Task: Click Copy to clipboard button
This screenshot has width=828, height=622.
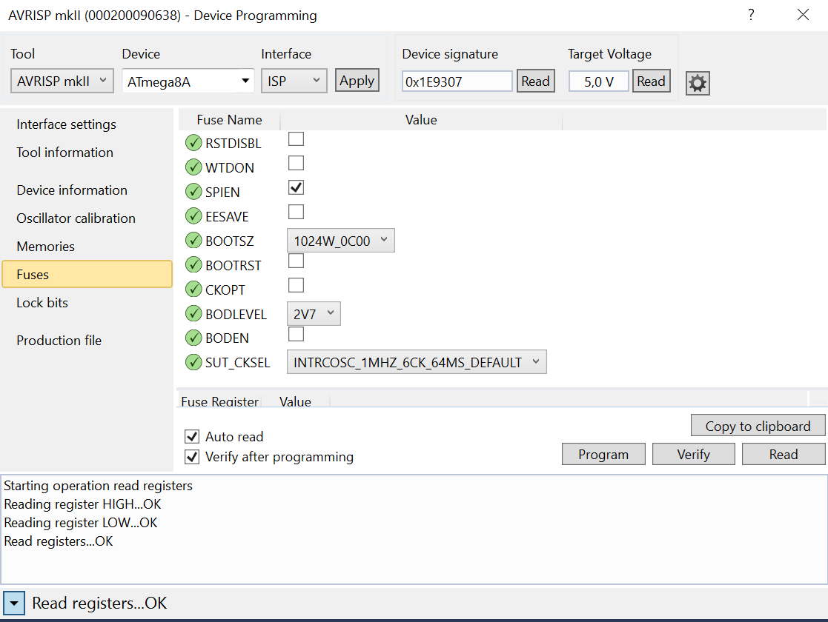Action: point(758,425)
